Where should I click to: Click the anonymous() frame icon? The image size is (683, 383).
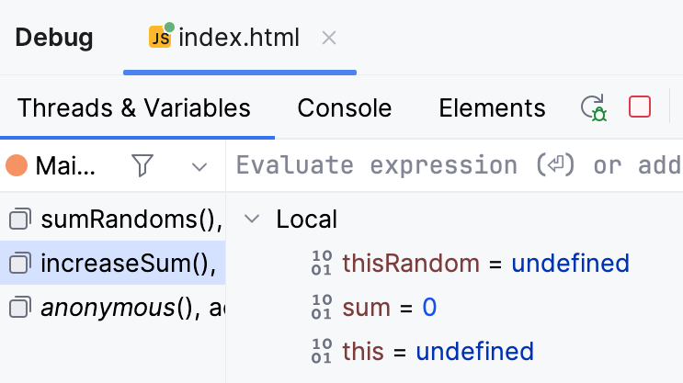[x=18, y=308]
